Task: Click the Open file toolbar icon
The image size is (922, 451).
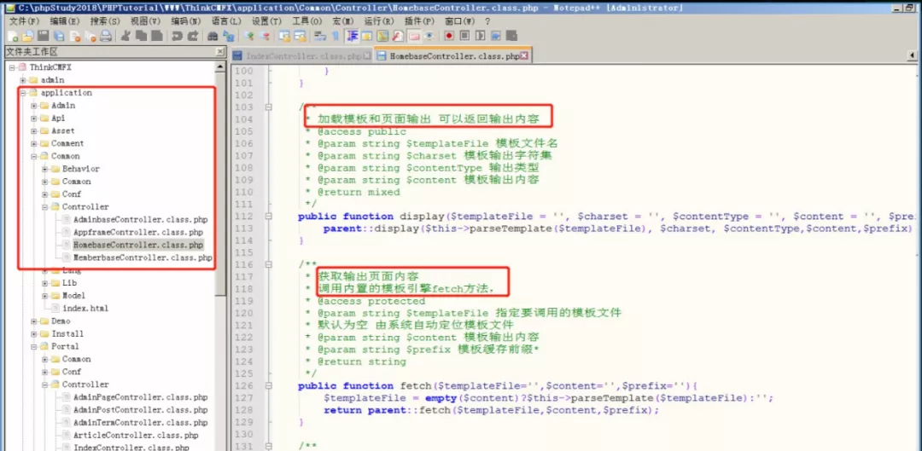Action: click(28, 37)
